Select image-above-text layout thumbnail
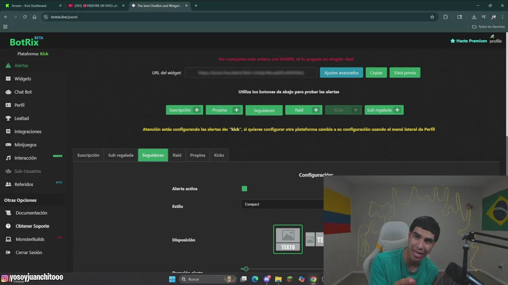Screen dimensions: 508x285 point(288,239)
